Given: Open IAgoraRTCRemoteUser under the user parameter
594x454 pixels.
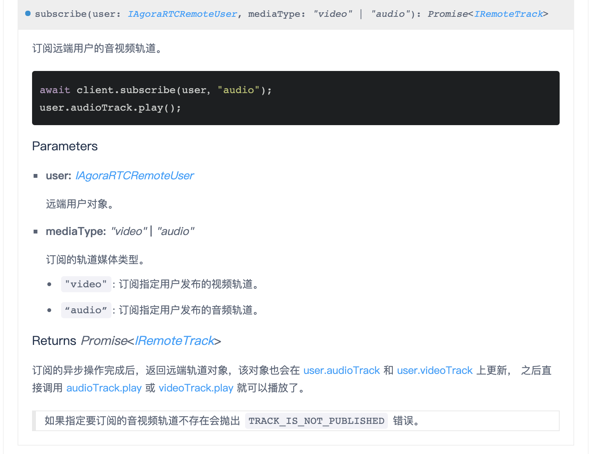Looking at the screenshot, I should (x=134, y=175).
